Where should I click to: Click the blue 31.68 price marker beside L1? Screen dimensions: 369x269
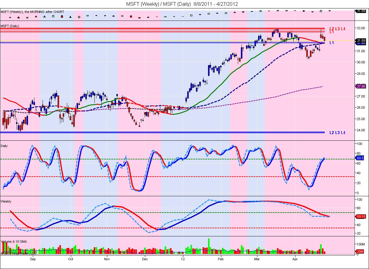[361, 43]
